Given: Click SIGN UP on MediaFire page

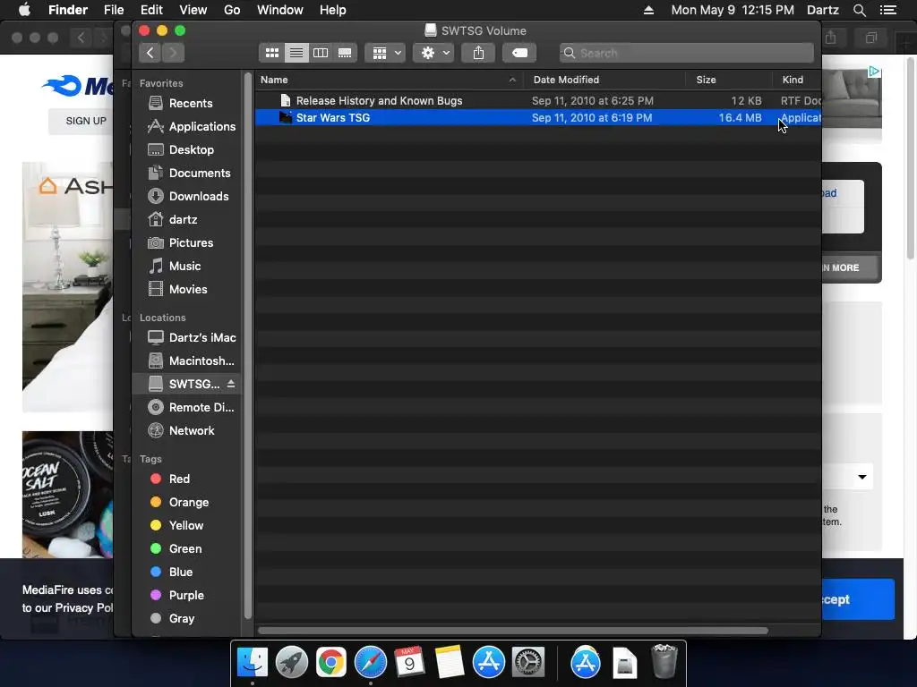Looking at the screenshot, I should coord(86,121).
